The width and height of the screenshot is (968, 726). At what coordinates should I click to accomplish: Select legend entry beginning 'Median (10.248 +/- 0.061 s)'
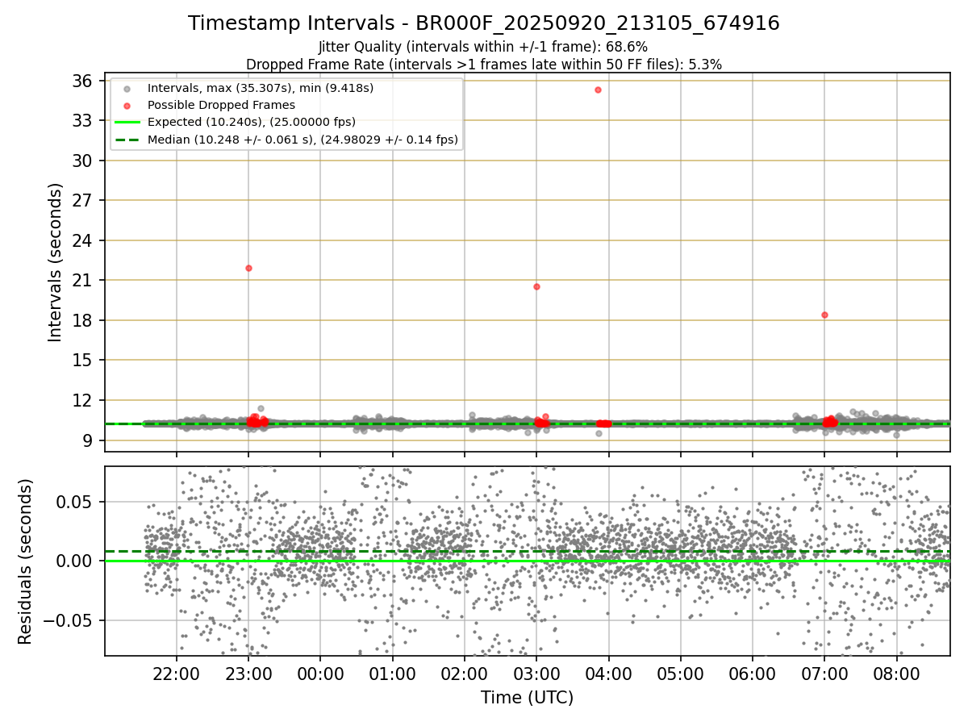[302, 140]
